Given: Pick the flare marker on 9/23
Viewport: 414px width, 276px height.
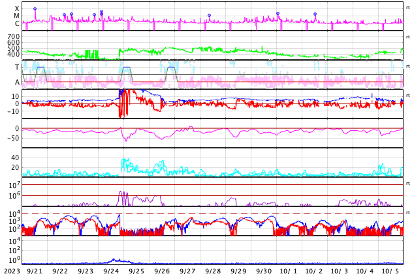Looking at the screenshot, I should [94, 15].
